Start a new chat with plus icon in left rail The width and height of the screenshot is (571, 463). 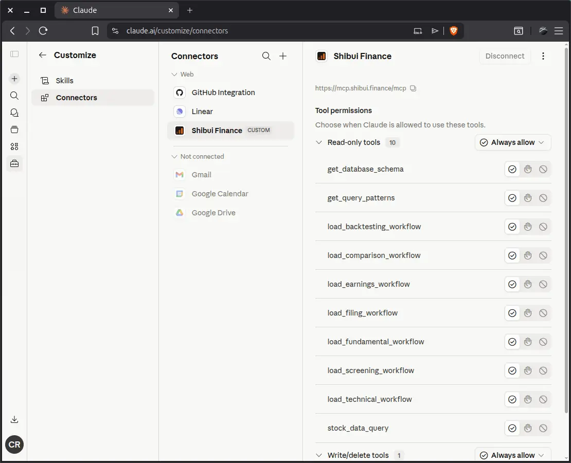(14, 79)
